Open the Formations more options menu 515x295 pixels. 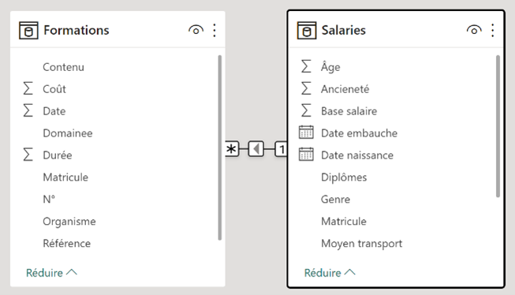(x=215, y=30)
